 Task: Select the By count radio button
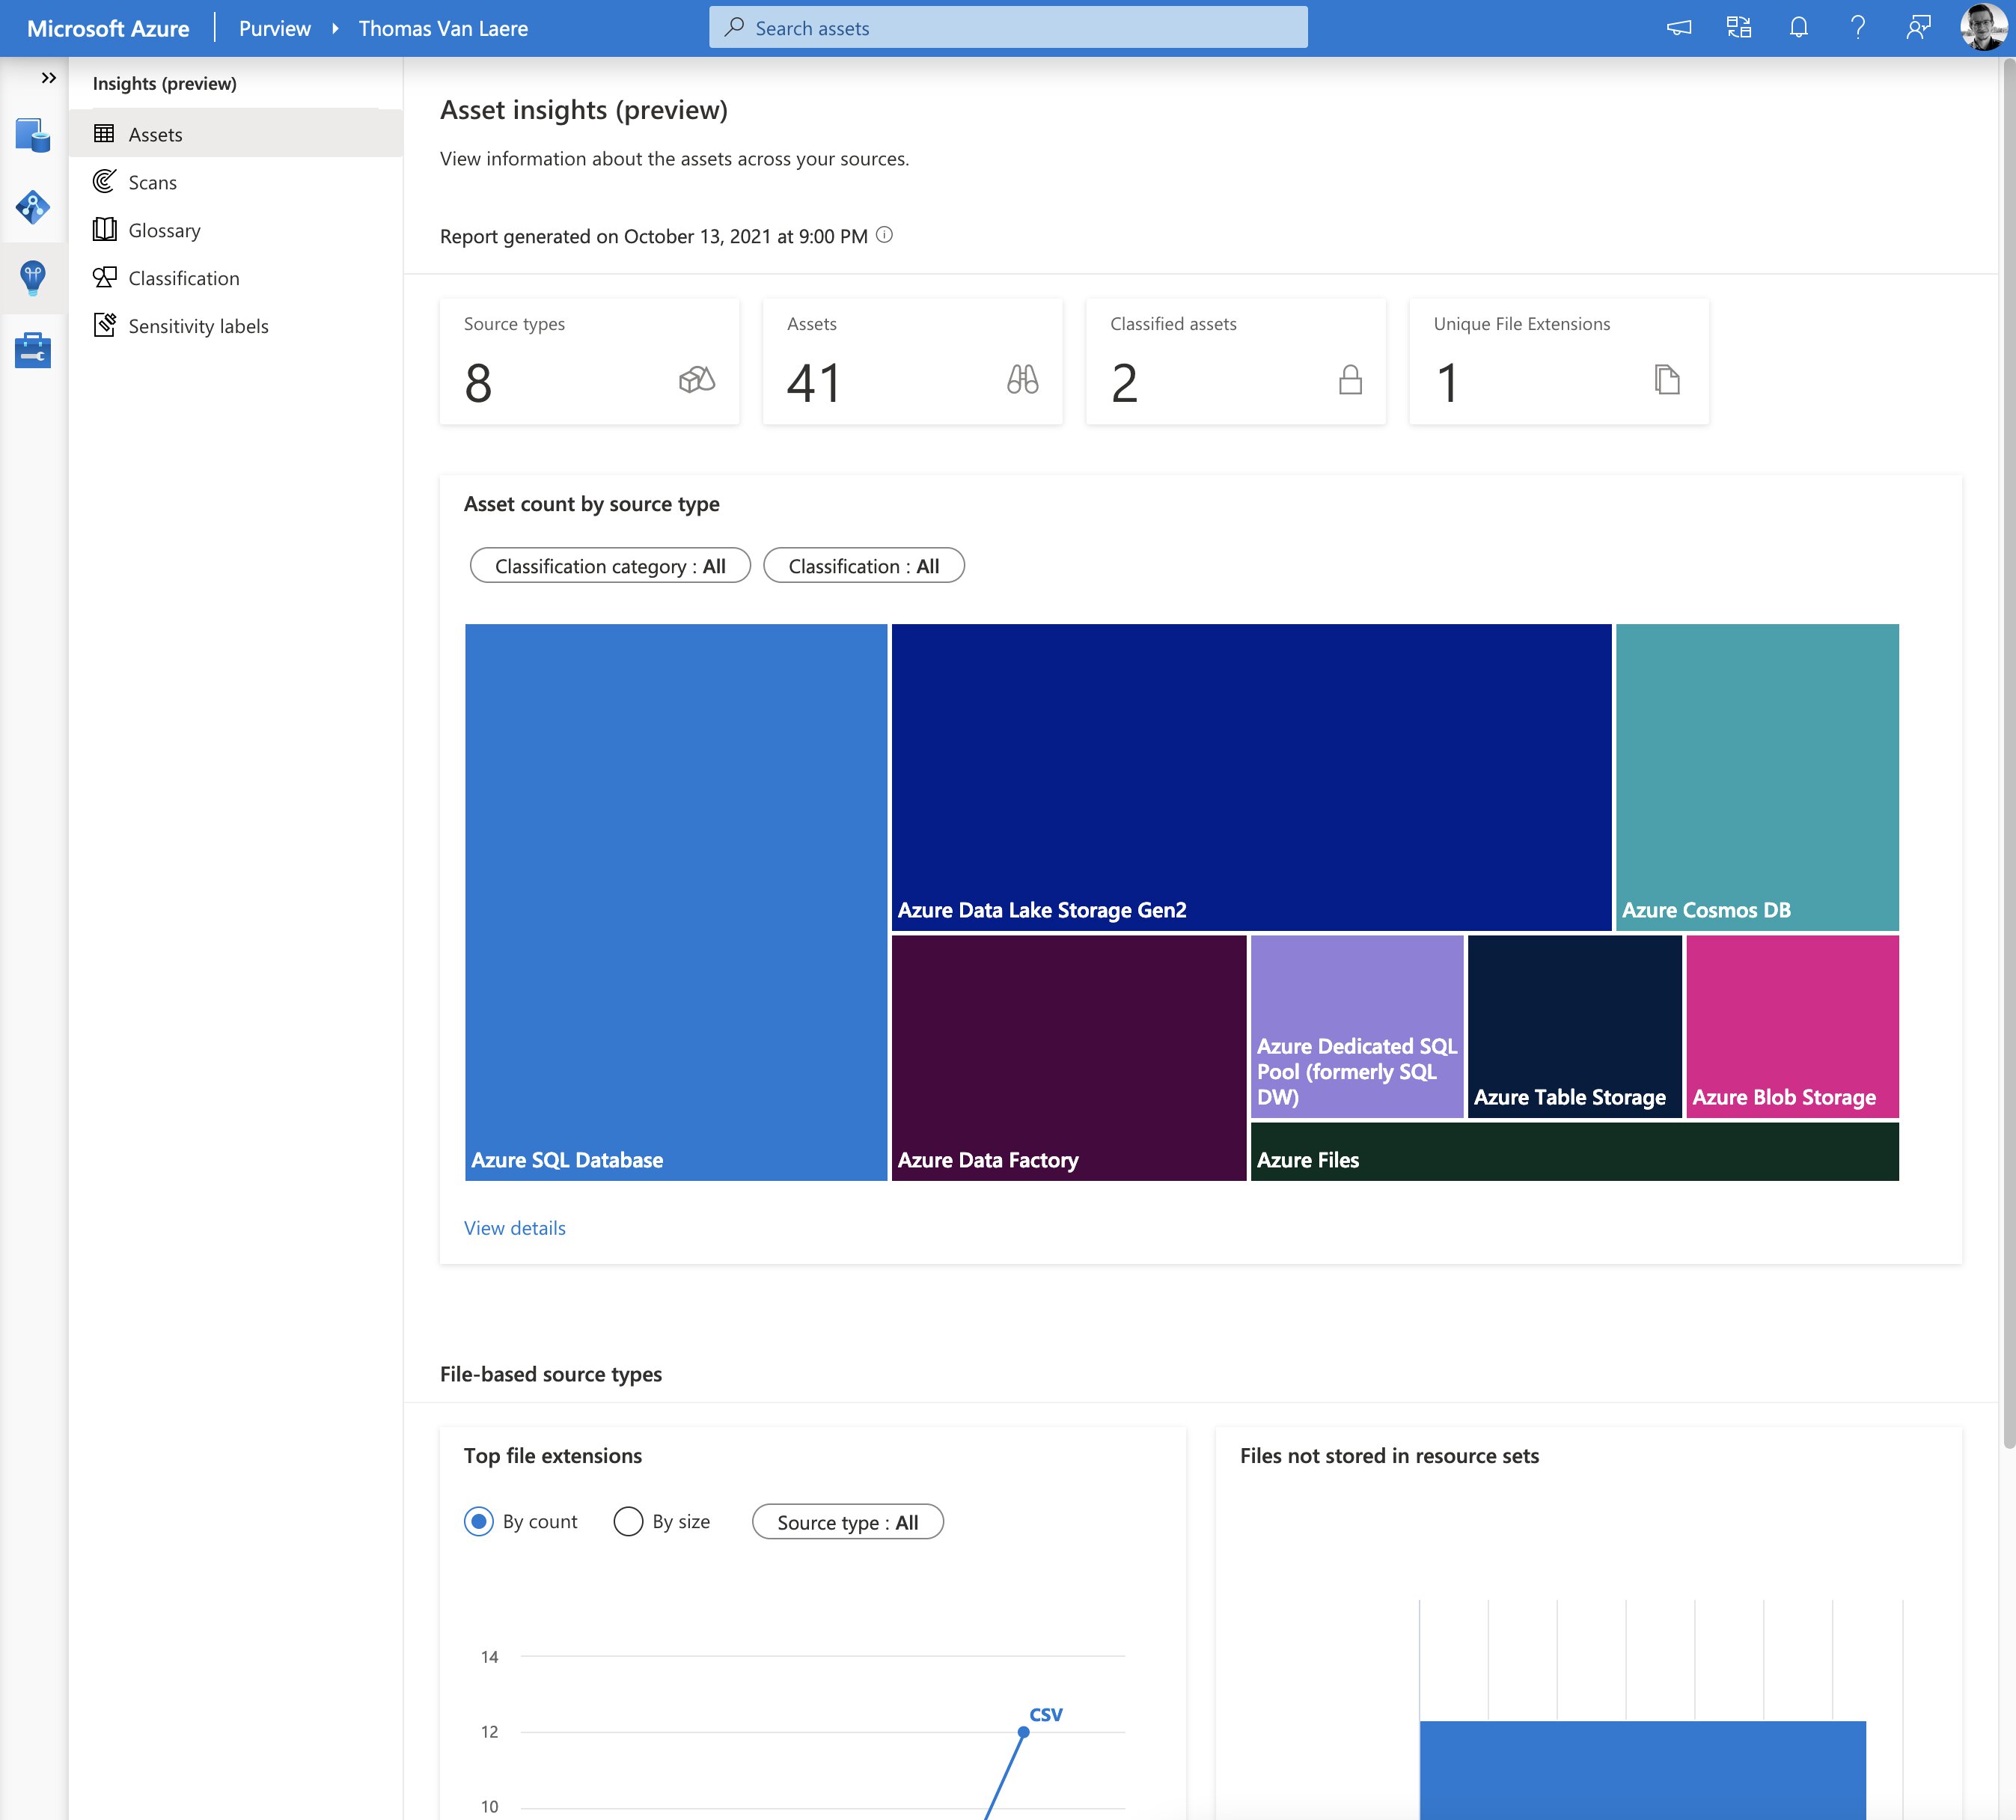point(479,1521)
